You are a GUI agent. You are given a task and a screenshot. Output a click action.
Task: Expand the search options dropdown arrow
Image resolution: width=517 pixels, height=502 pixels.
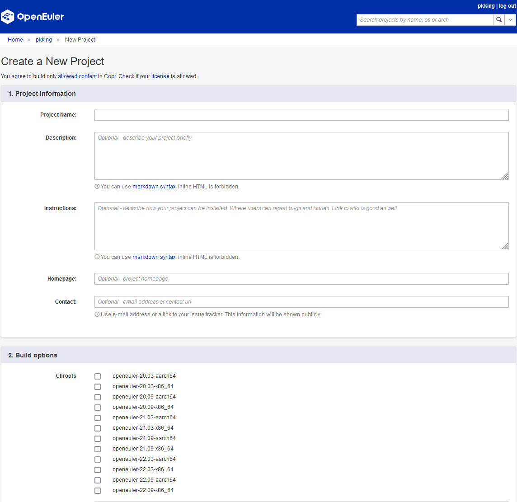[x=510, y=20]
